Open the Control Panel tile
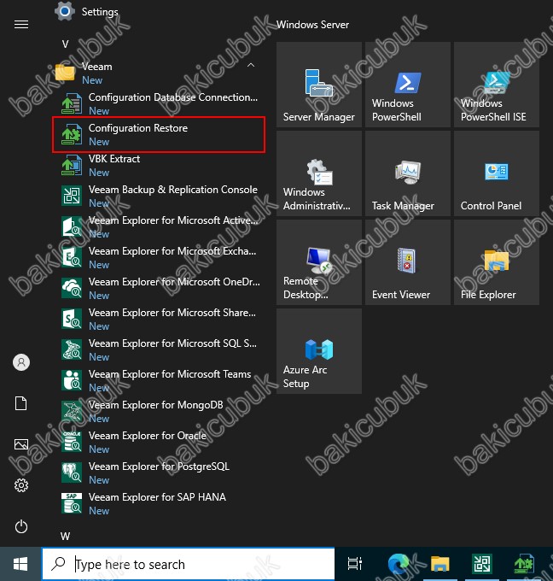Image resolution: width=553 pixels, height=581 pixels. [x=497, y=173]
